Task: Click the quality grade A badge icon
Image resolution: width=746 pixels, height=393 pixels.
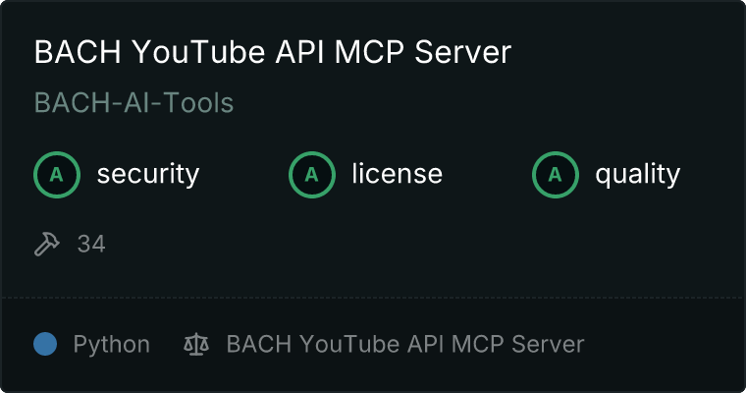Action: (x=556, y=175)
